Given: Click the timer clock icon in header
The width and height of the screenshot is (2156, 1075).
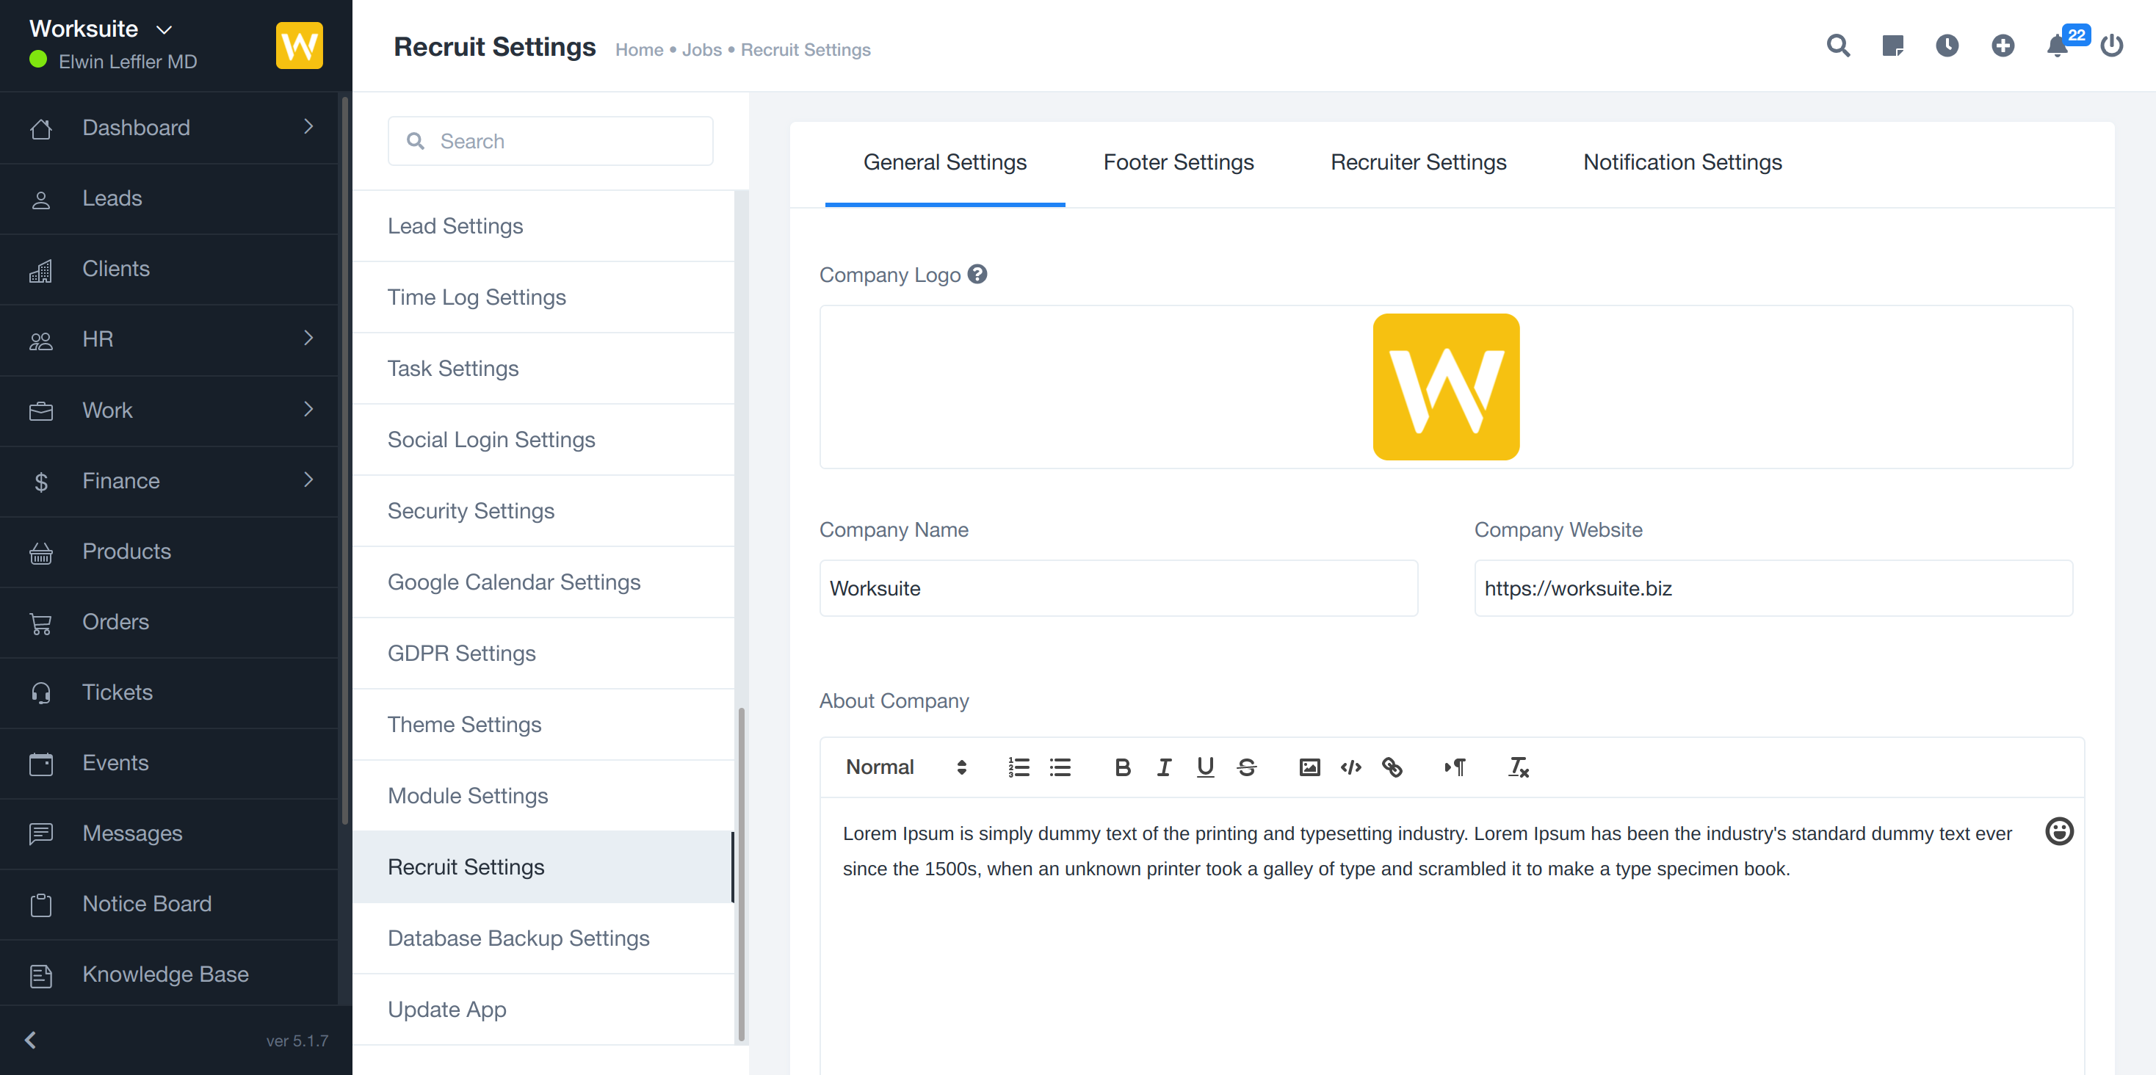Looking at the screenshot, I should 1947,46.
